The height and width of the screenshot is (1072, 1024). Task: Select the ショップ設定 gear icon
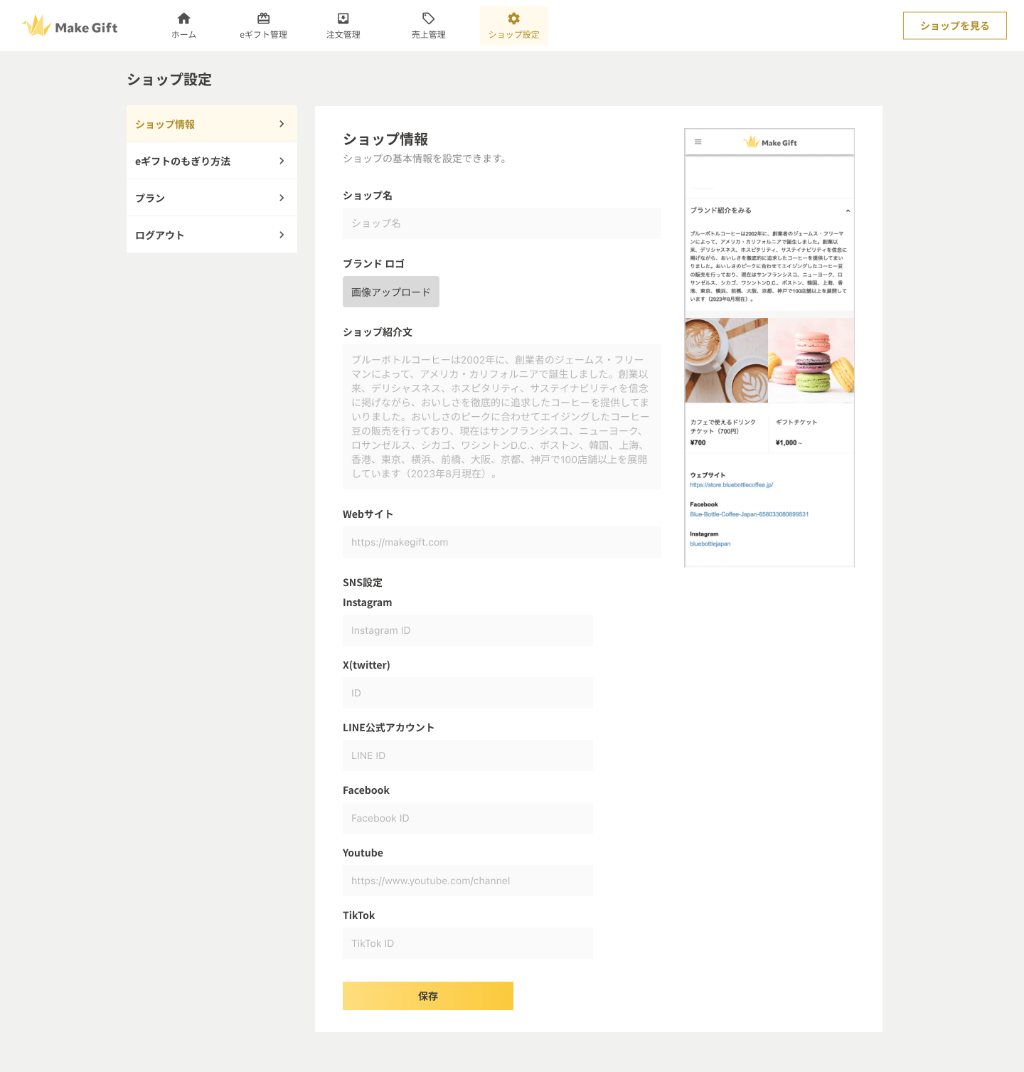coord(513,18)
